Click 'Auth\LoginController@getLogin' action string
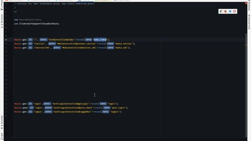 pos(71,104)
